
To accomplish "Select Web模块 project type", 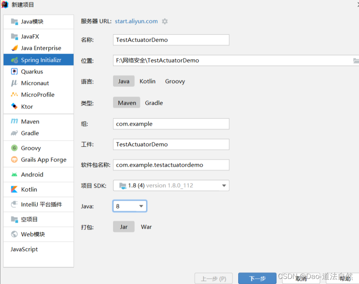I will coord(39,234).
